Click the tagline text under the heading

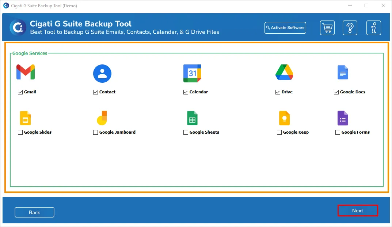[125, 32]
